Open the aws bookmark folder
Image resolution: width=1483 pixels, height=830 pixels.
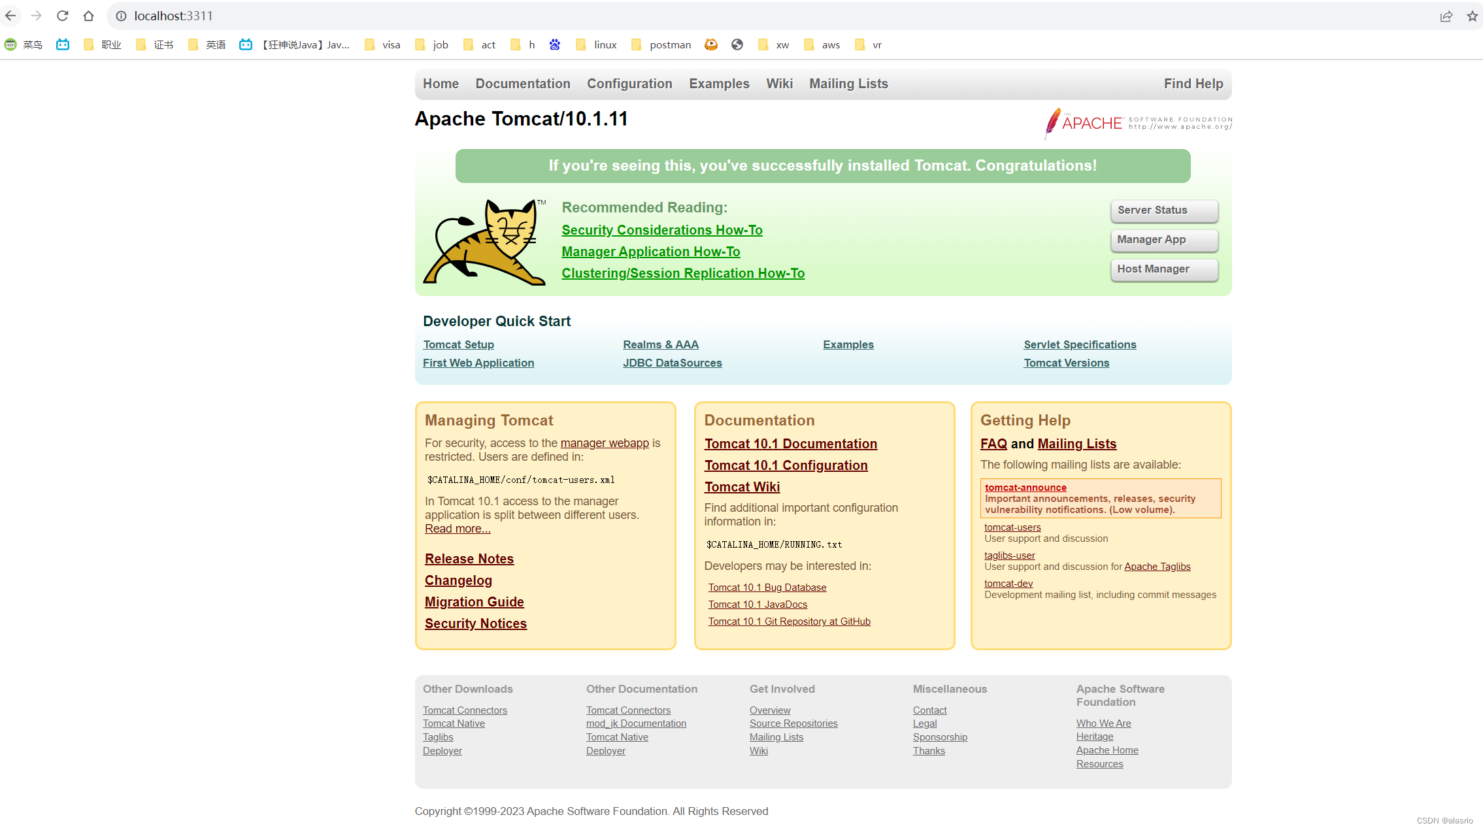pyautogui.click(x=822, y=44)
